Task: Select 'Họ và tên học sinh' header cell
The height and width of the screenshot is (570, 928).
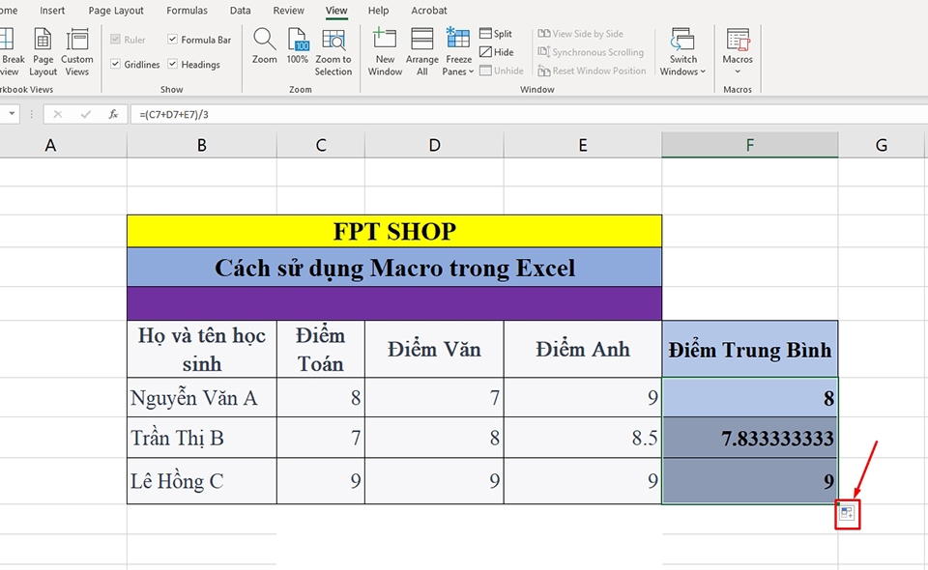Action: pos(202,350)
